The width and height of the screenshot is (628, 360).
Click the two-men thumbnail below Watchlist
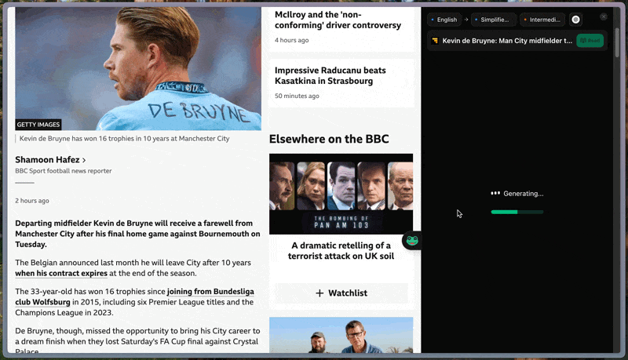coord(341,335)
